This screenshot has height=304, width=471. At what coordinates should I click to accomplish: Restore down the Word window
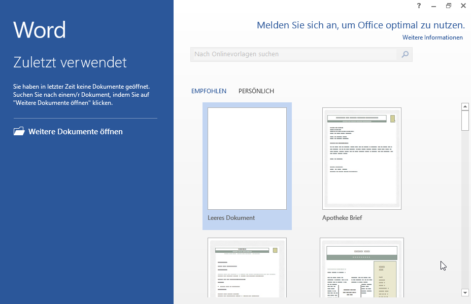(449, 6)
